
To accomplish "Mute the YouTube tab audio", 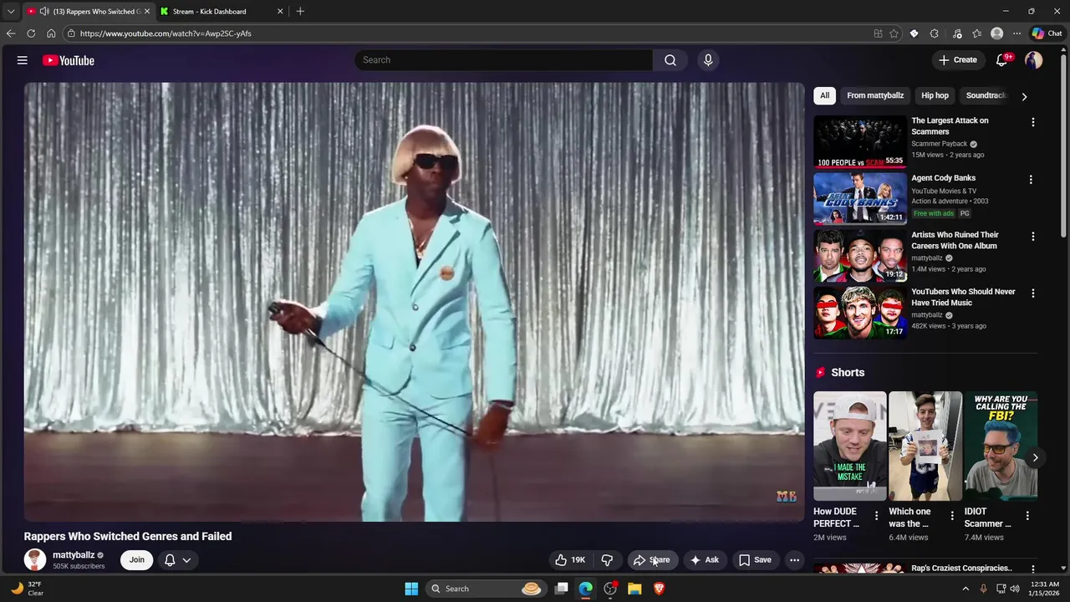I will 43,11.
